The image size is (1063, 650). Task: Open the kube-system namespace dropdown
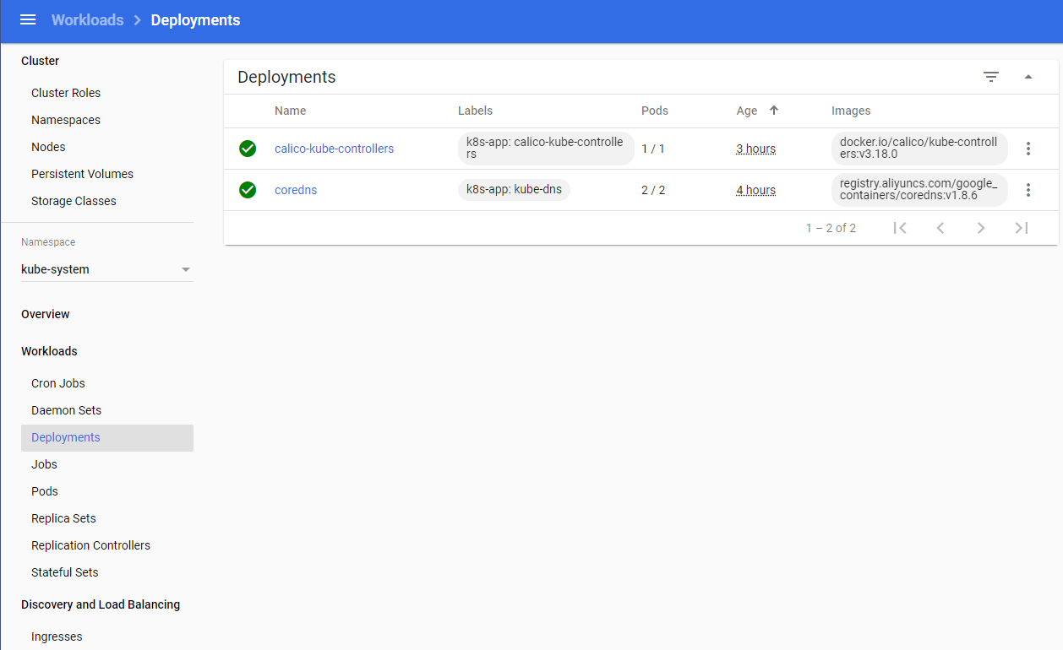click(107, 269)
